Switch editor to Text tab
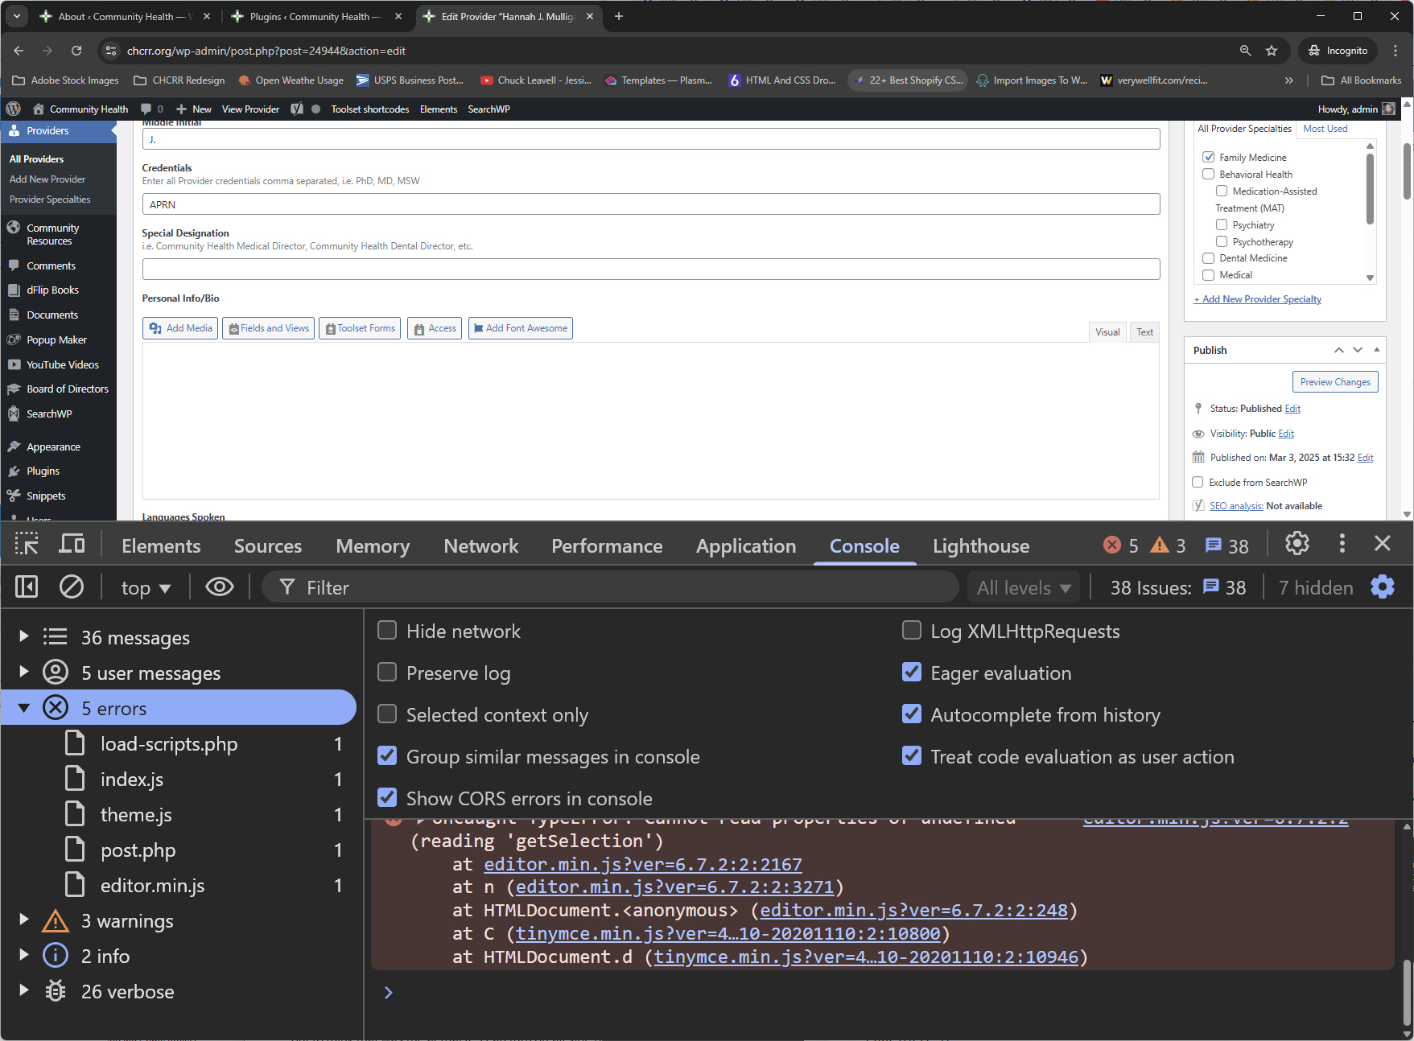1414x1041 pixels. click(1144, 331)
